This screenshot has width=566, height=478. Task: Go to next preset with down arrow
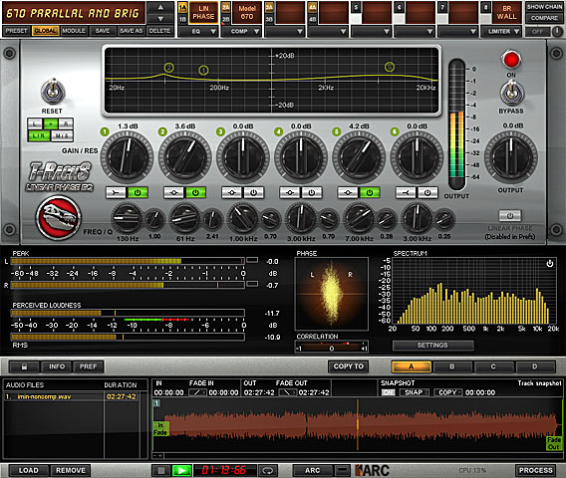(160, 18)
